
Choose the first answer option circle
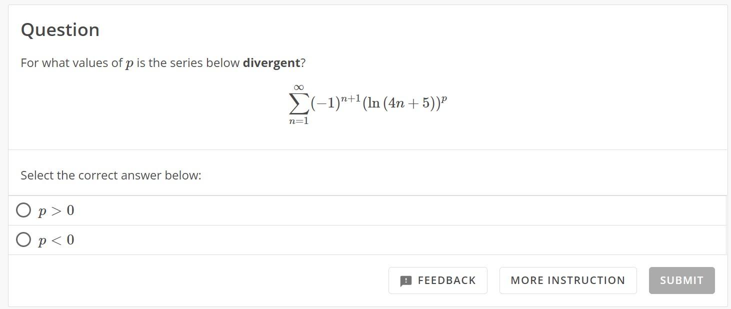[23, 210]
